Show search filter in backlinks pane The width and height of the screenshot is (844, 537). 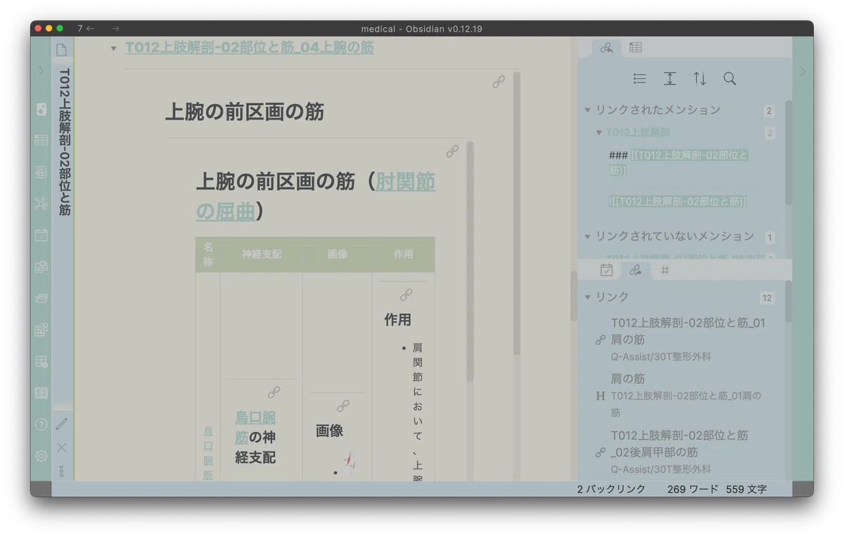tap(730, 79)
